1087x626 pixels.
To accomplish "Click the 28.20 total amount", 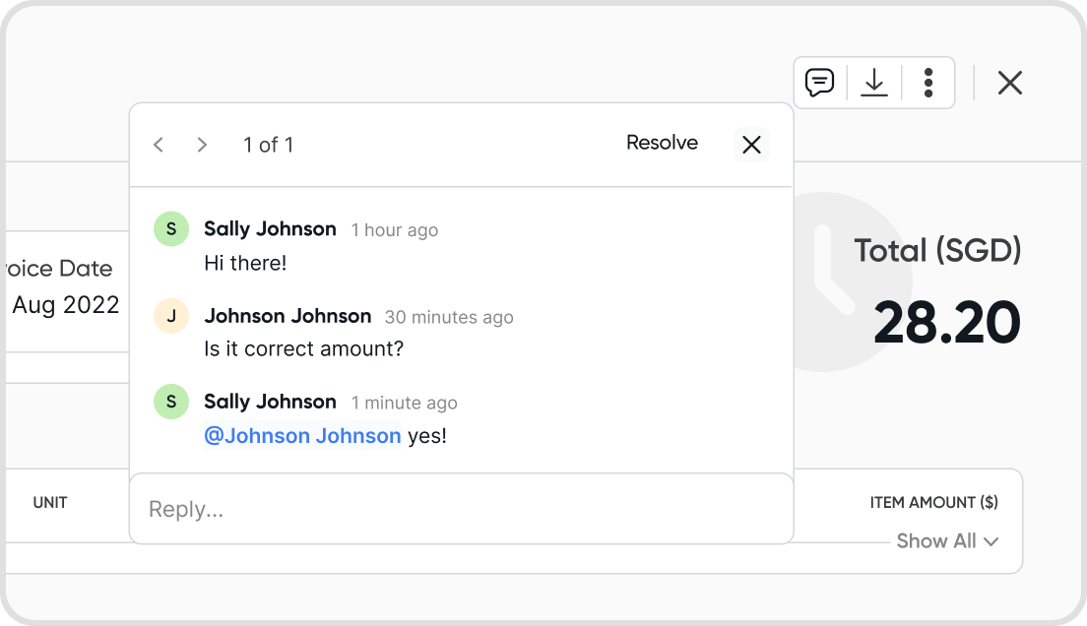I will pos(946,323).
